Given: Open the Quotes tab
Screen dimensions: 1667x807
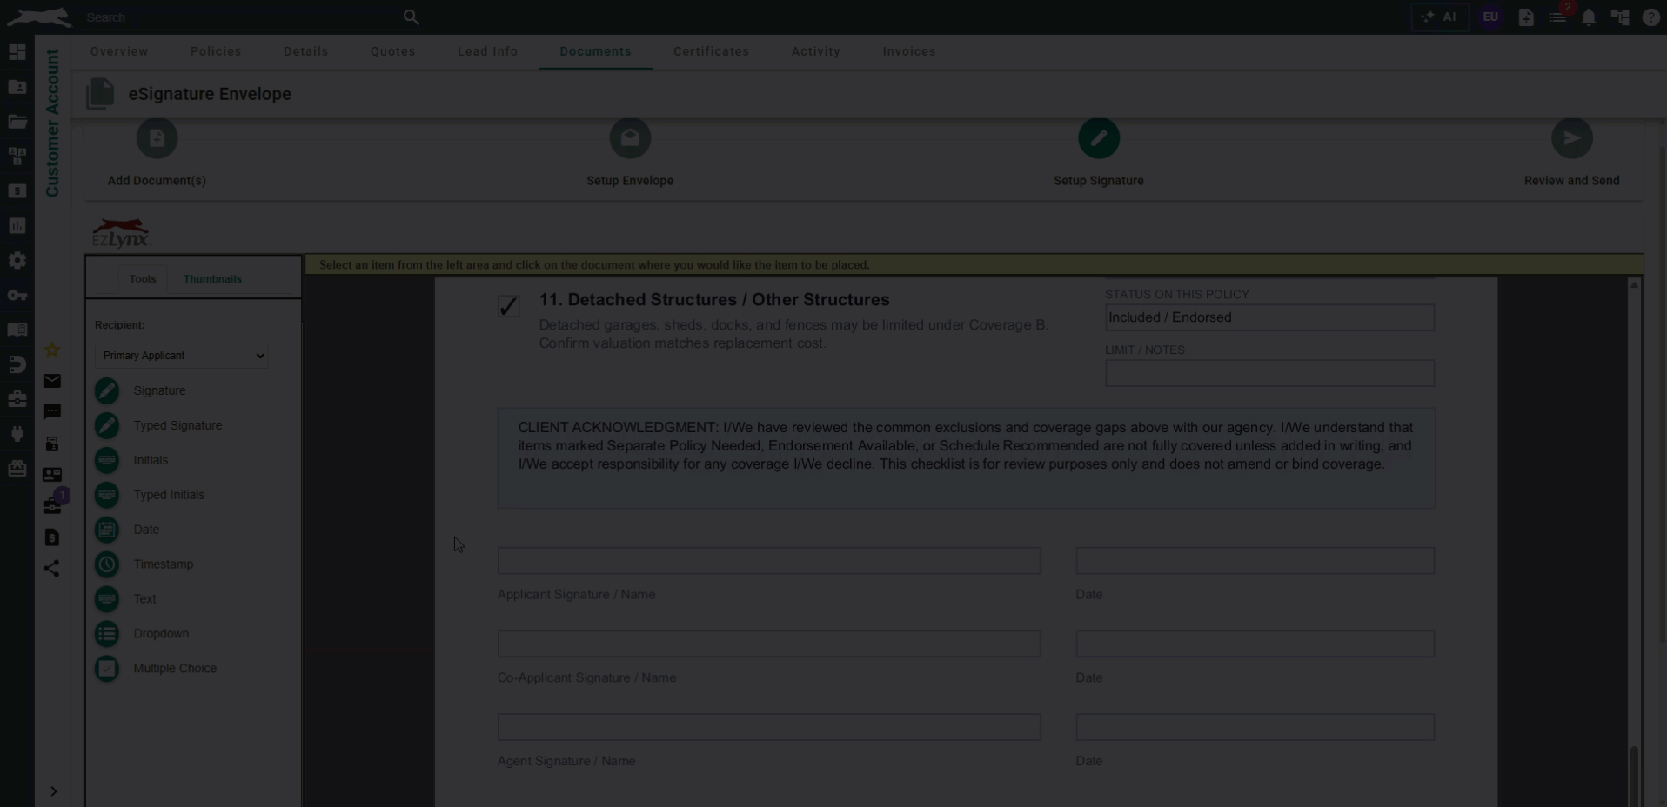Looking at the screenshot, I should (x=393, y=51).
